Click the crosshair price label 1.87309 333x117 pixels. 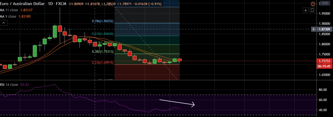click(x=324, y=29)
